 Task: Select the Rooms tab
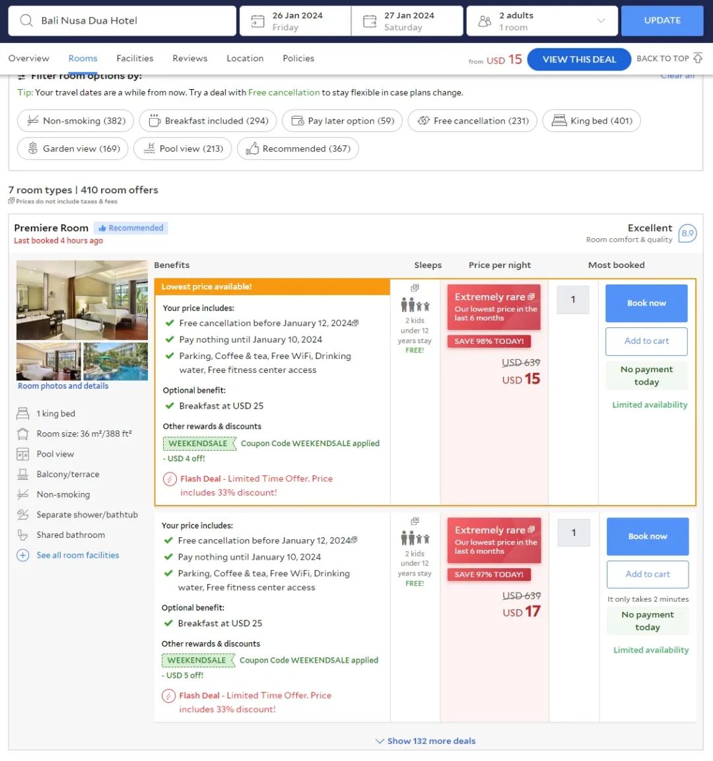(x=83, y=58)
